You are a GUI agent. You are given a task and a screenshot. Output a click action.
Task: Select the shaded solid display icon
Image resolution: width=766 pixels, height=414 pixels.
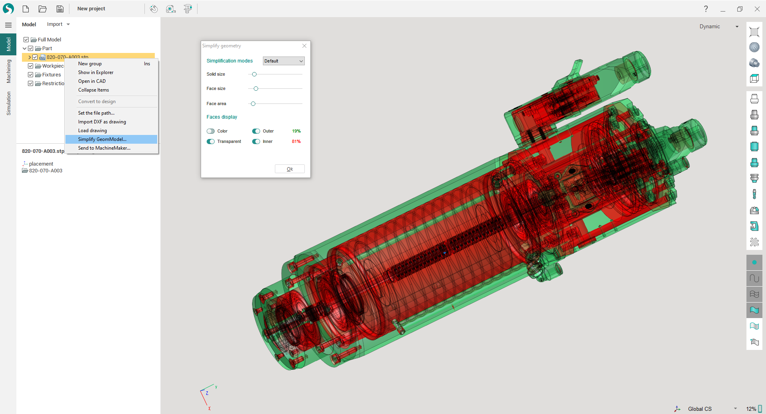coord(754,63)
